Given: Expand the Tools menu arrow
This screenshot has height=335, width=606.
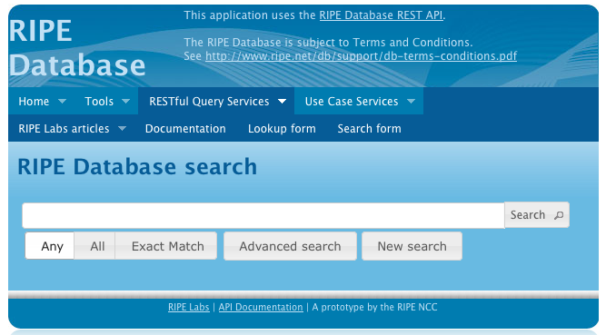Looking at the screenshot, I should (x=125, y=102).
